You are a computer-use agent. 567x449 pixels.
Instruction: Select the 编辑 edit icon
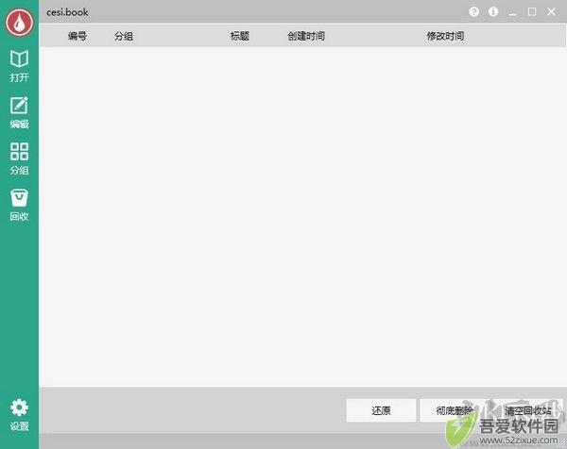[x=19, y=112]
